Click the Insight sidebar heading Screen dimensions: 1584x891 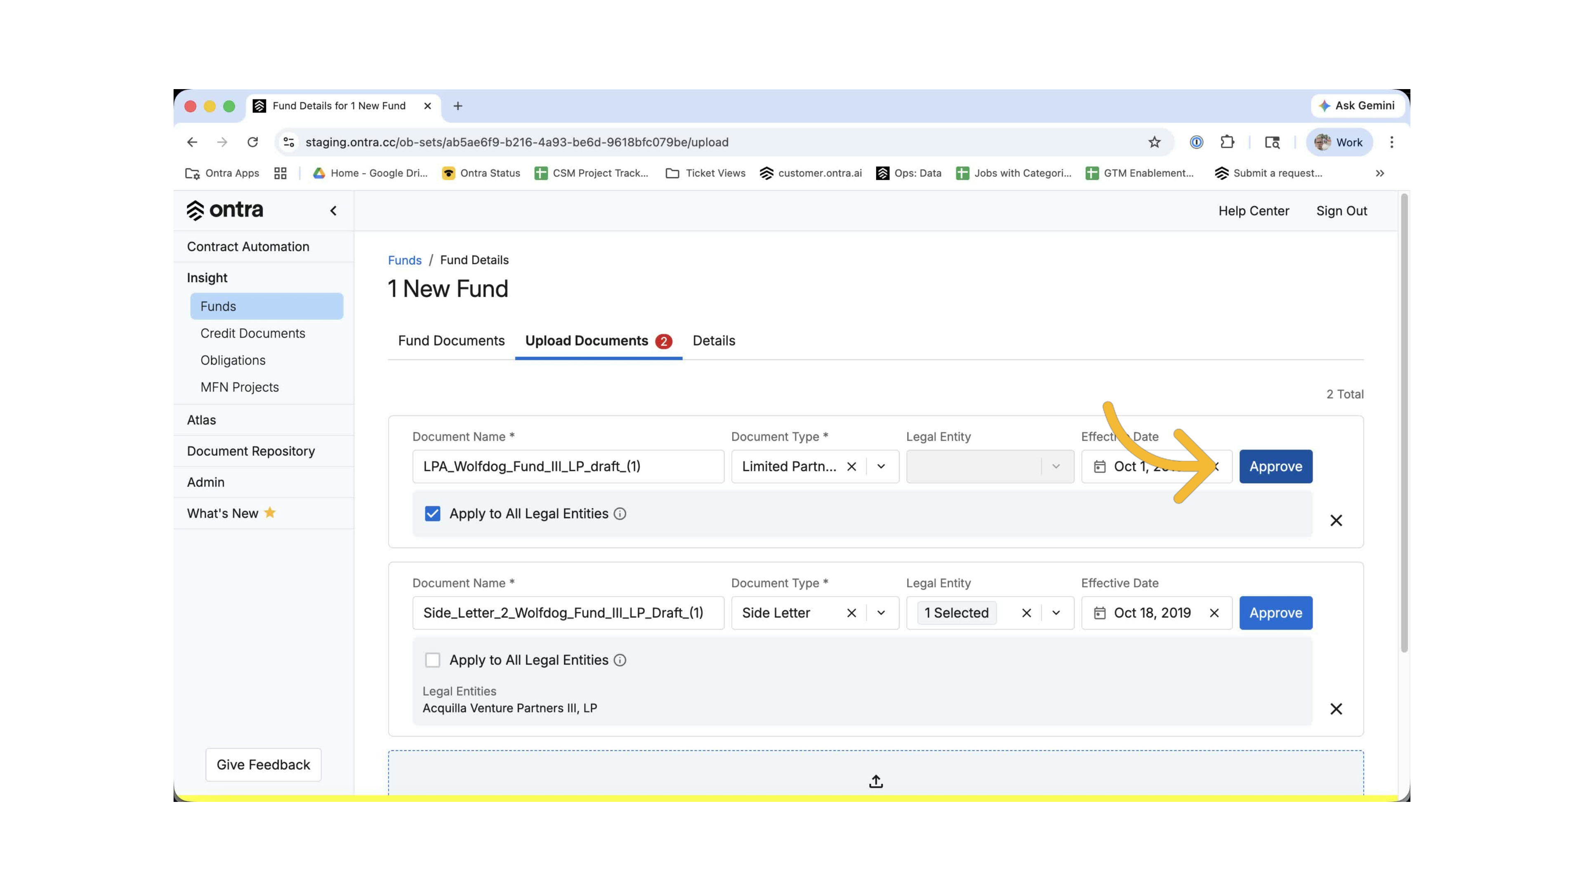click(207, 278)
